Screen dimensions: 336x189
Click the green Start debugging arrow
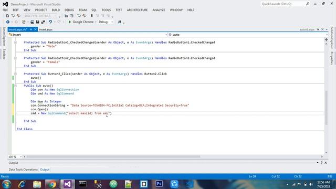pos(70,22)
